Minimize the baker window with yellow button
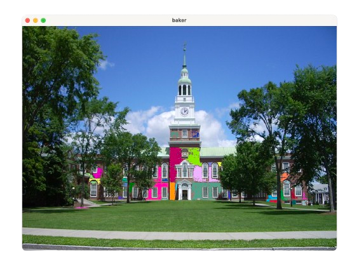359x280 pixels. pos(36,20)
